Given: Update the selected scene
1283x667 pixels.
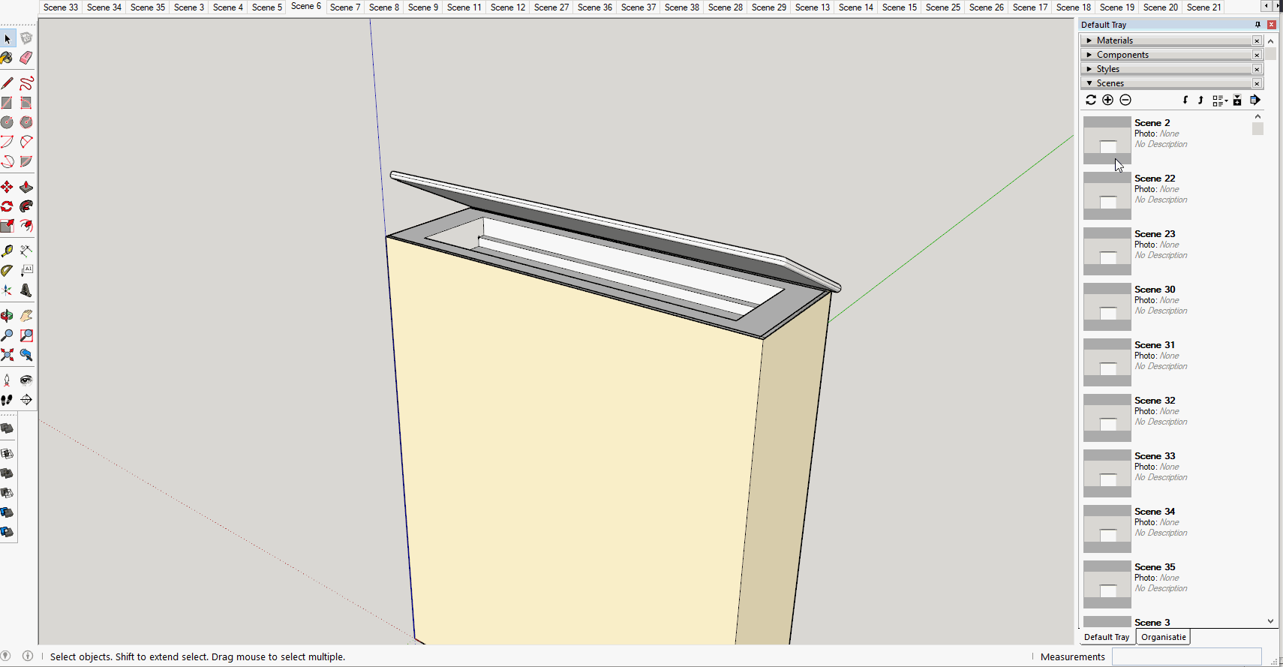Looking at the screenshot, I should tap(1091, 100).
